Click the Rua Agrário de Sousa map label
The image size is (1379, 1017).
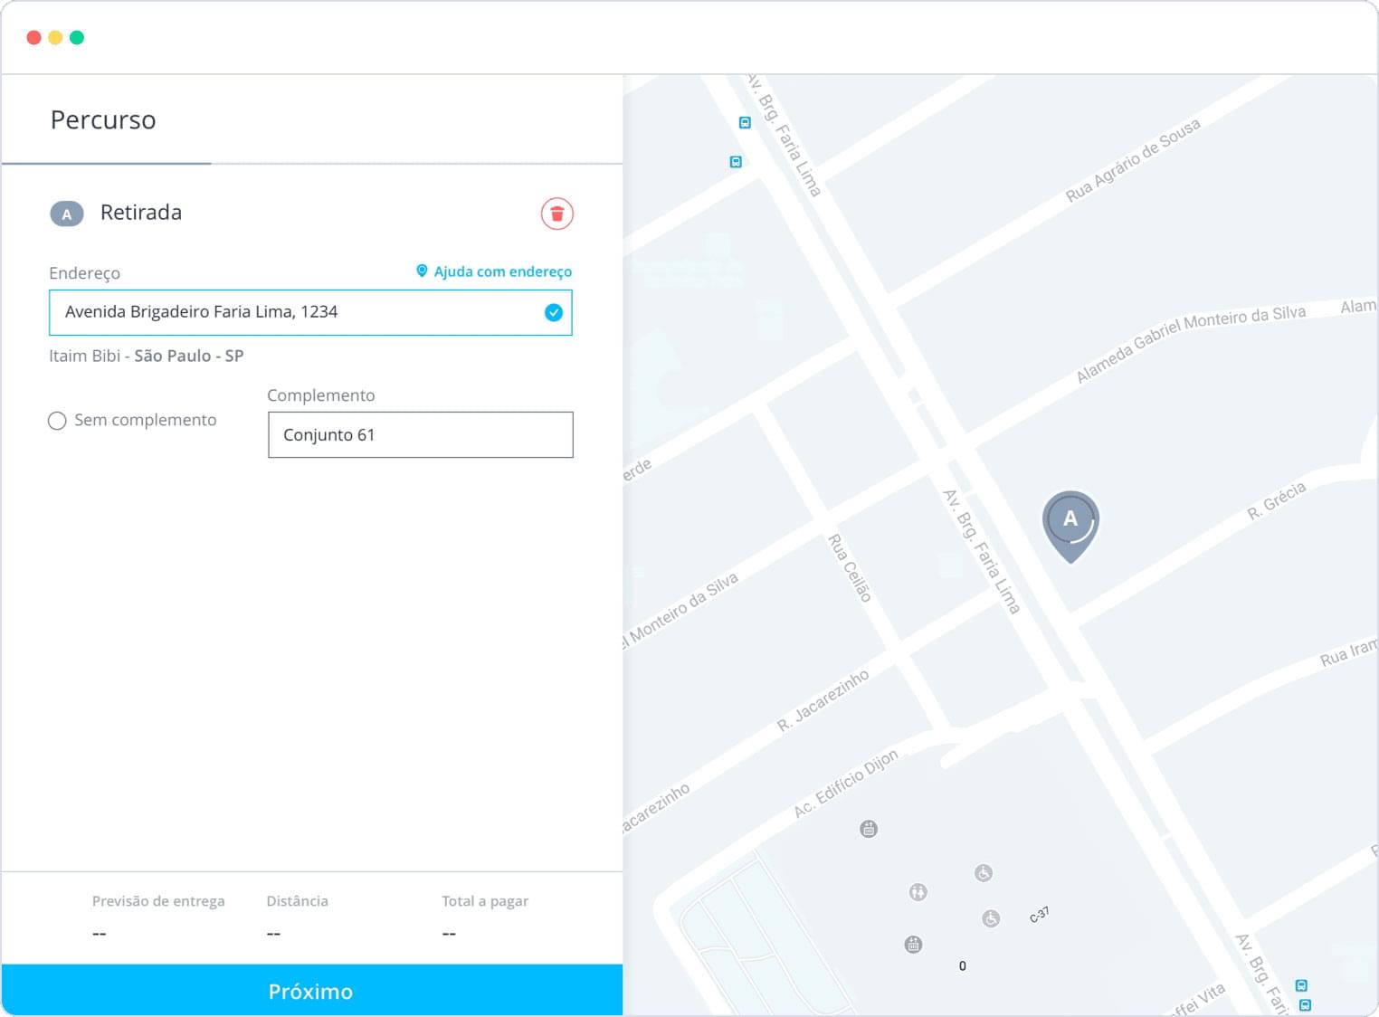[1132, 160]
